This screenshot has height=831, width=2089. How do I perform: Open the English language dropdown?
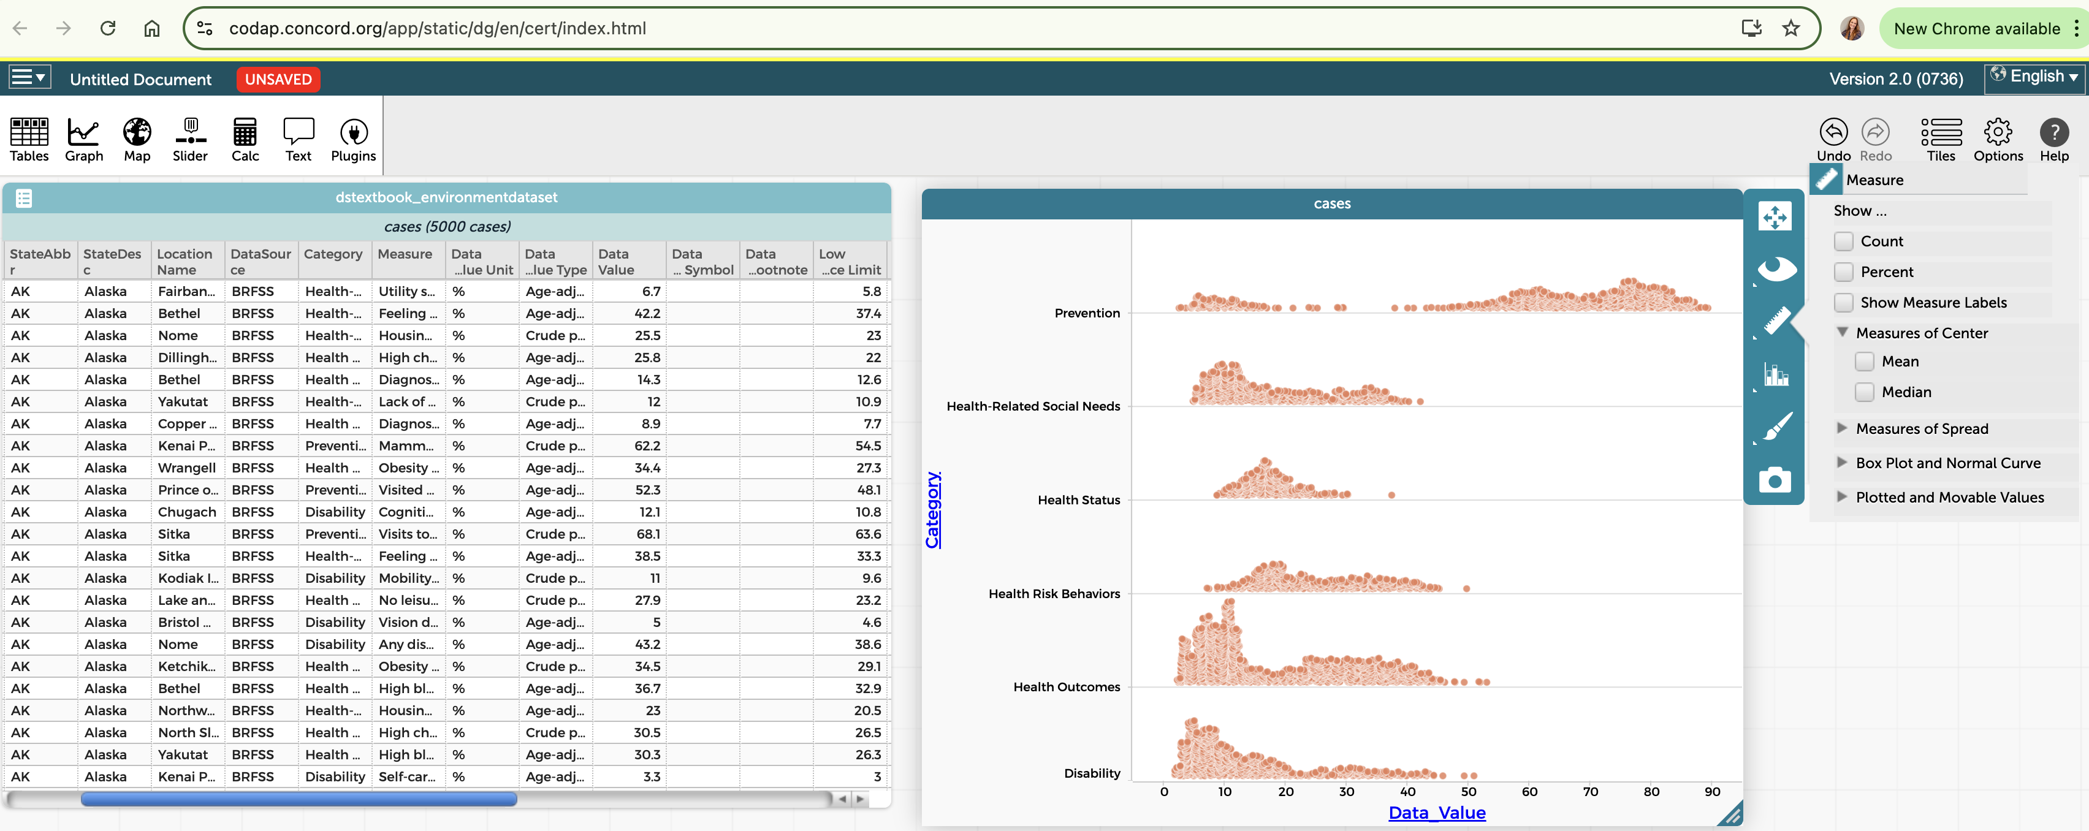point(2034,76)
